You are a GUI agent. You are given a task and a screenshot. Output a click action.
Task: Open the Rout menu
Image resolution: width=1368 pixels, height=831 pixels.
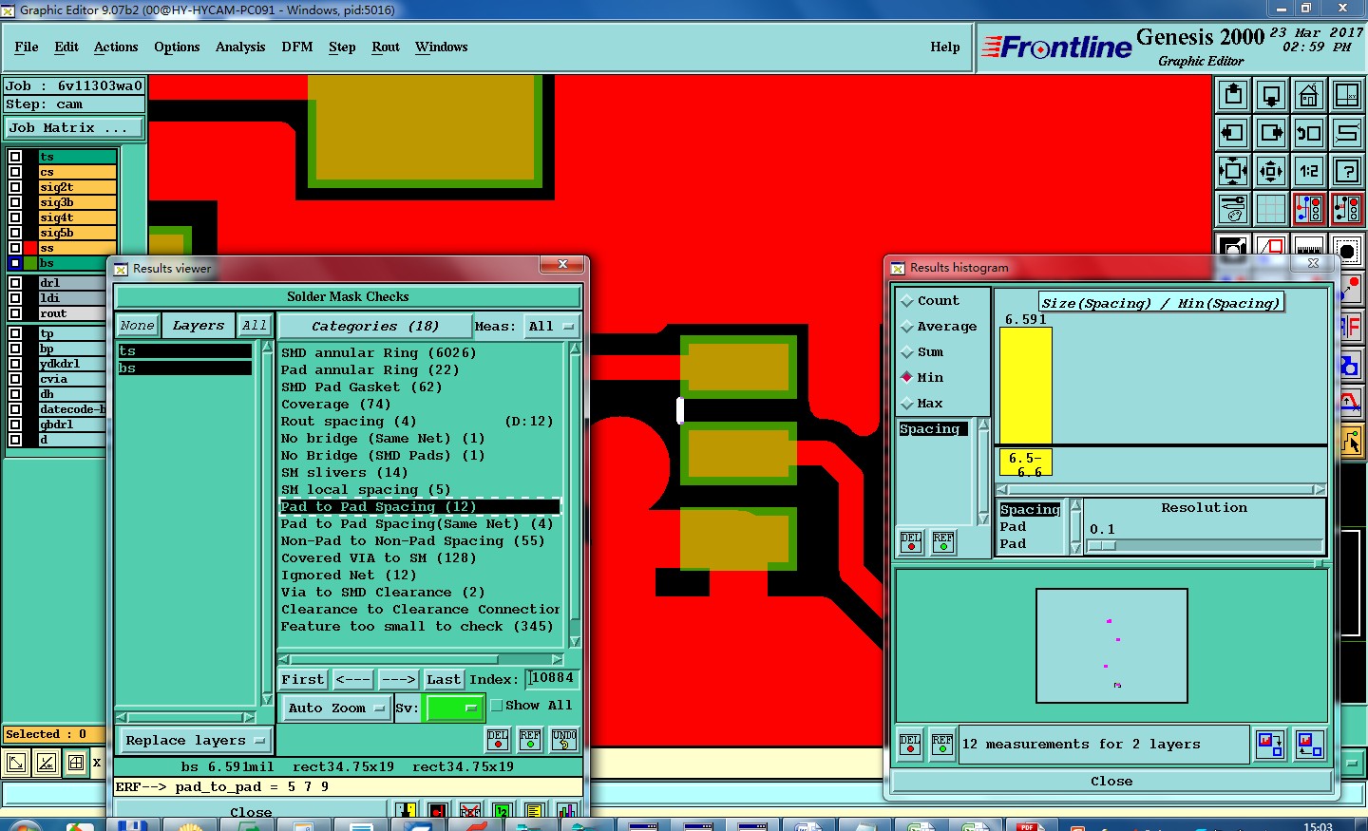[x=386, y=47]
